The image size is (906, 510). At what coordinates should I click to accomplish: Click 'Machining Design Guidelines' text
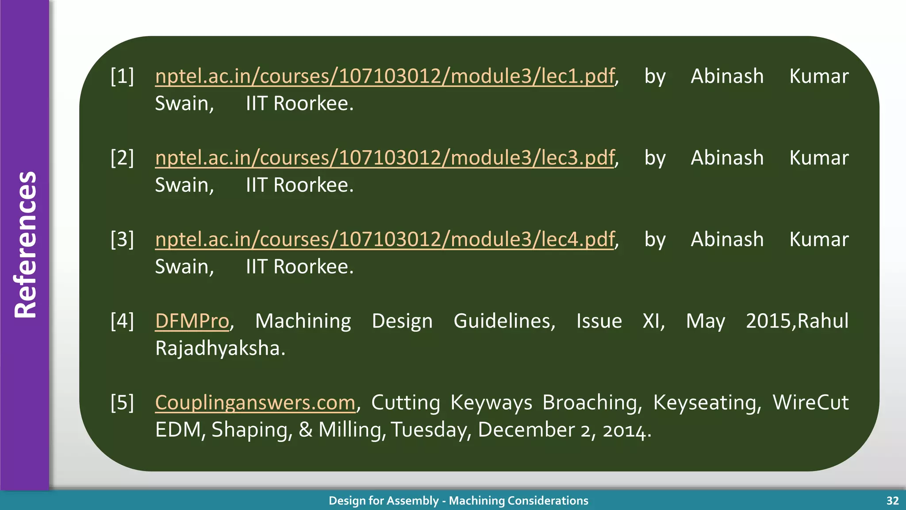coord(405,321)
